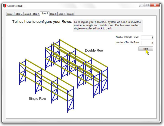Screen dimensions: 164x126
Task: Maximize the Selective Rack window
Action: point(147,5)
